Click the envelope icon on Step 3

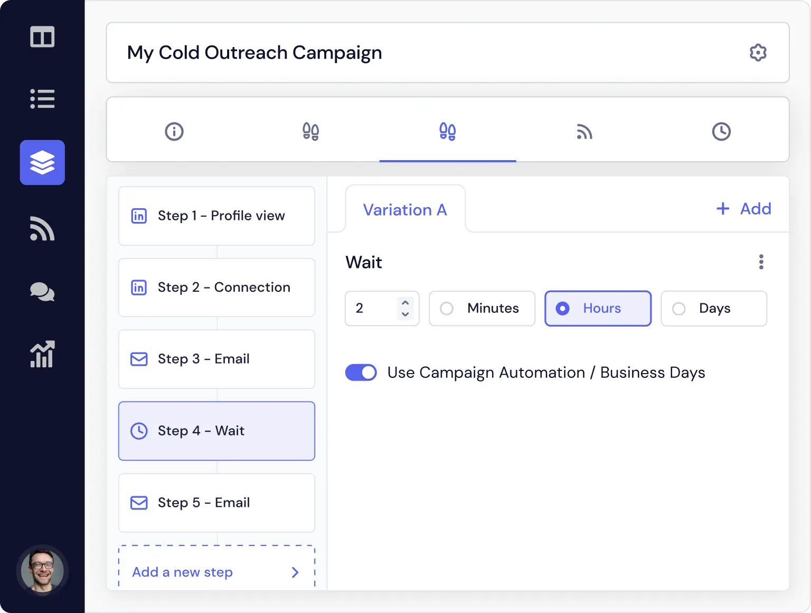(139, 359)
